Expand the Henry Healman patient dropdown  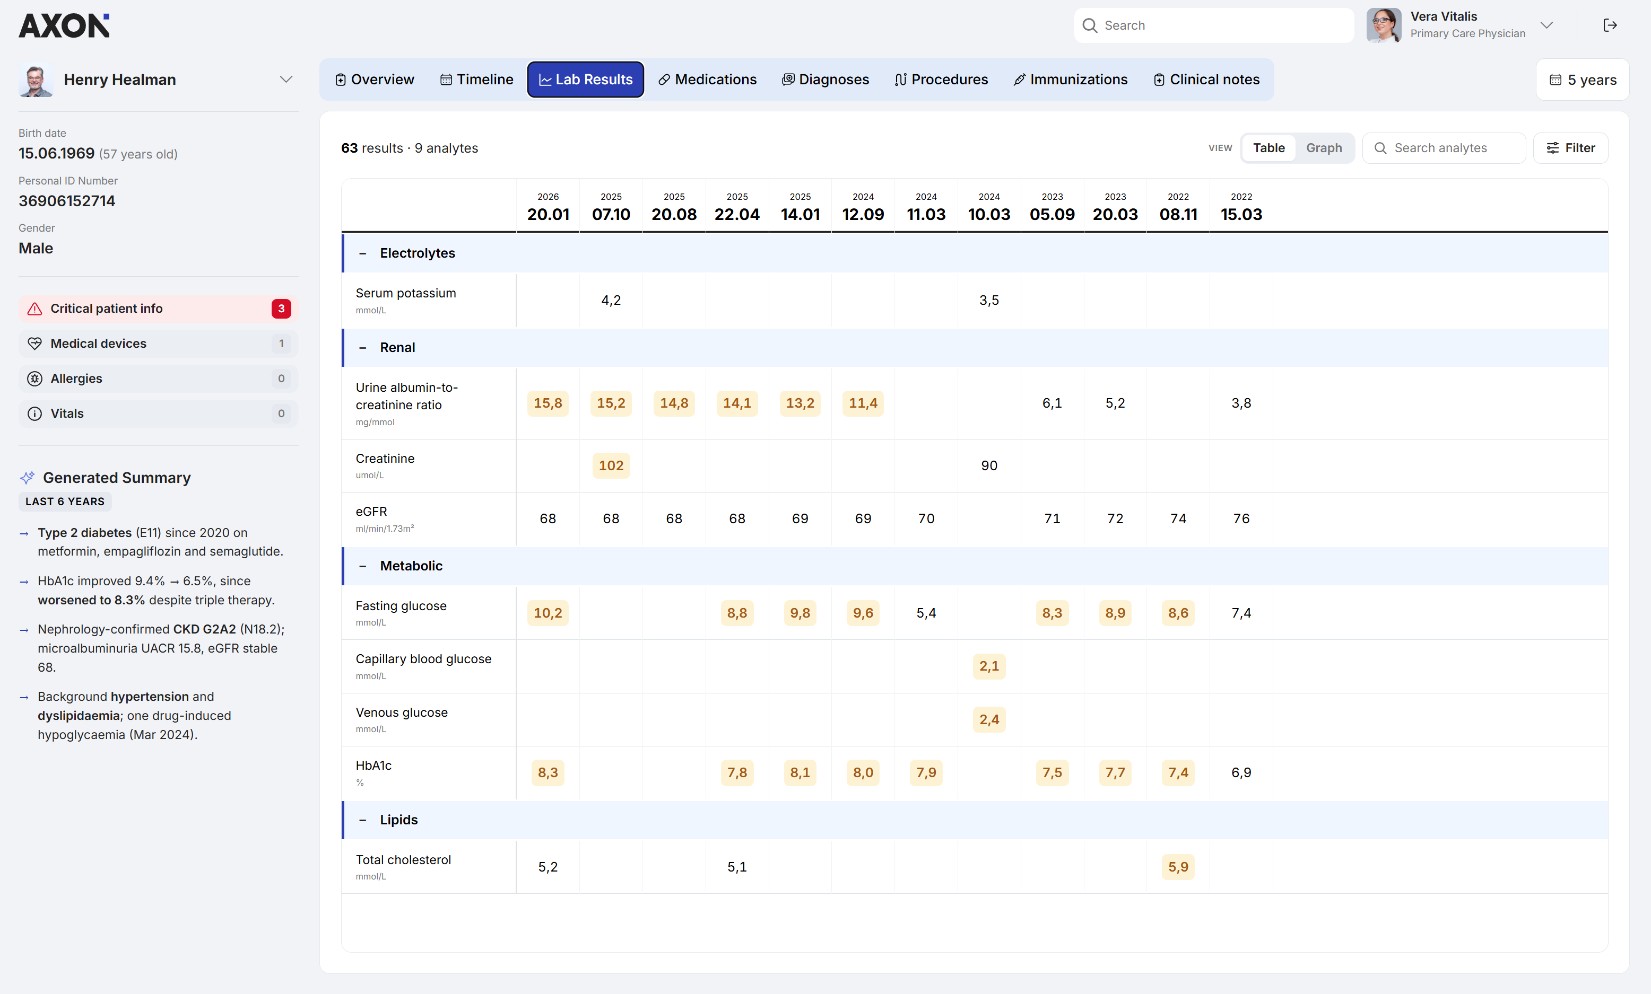(x=286, y=80)
